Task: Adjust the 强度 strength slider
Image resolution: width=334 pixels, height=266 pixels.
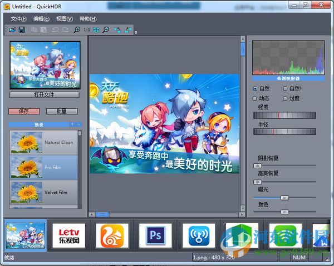Action: click(284, 116)
